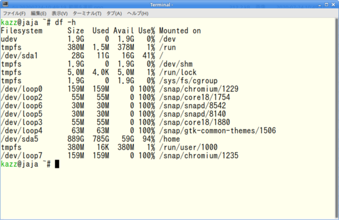Click the 'Filesystem' column header text
This screenshot has height=220, width=339.
(x=22, y=31)
